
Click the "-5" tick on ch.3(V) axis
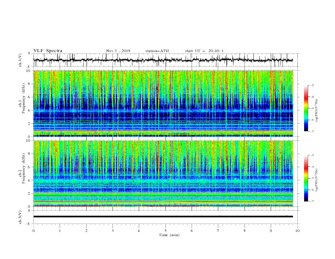coord(28,224)
